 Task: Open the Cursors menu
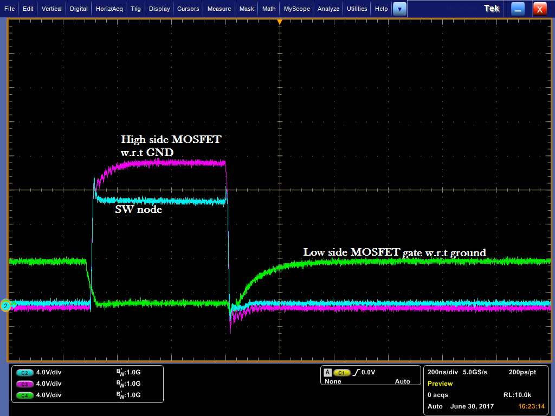point(188,9)
